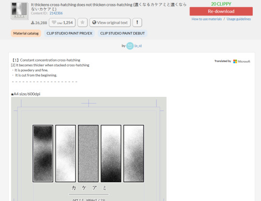The width and height of the screenshot is (261, 201).
Task: Click the 20 CLIPPY price label
Action: point(221,4)
